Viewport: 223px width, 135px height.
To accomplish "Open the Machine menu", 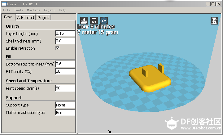I will [33, 10].
